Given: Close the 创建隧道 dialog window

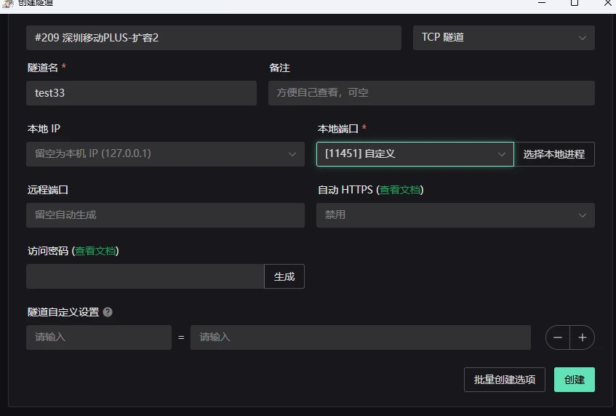Looking at the screenshot, I should point(607,3).
